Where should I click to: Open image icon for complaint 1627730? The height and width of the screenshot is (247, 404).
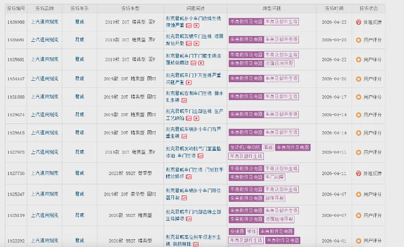(189, 177)
